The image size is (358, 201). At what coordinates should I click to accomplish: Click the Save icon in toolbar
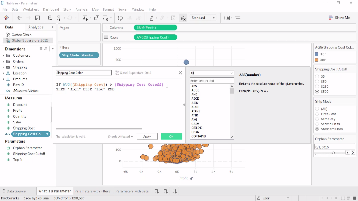click(37, 18)
